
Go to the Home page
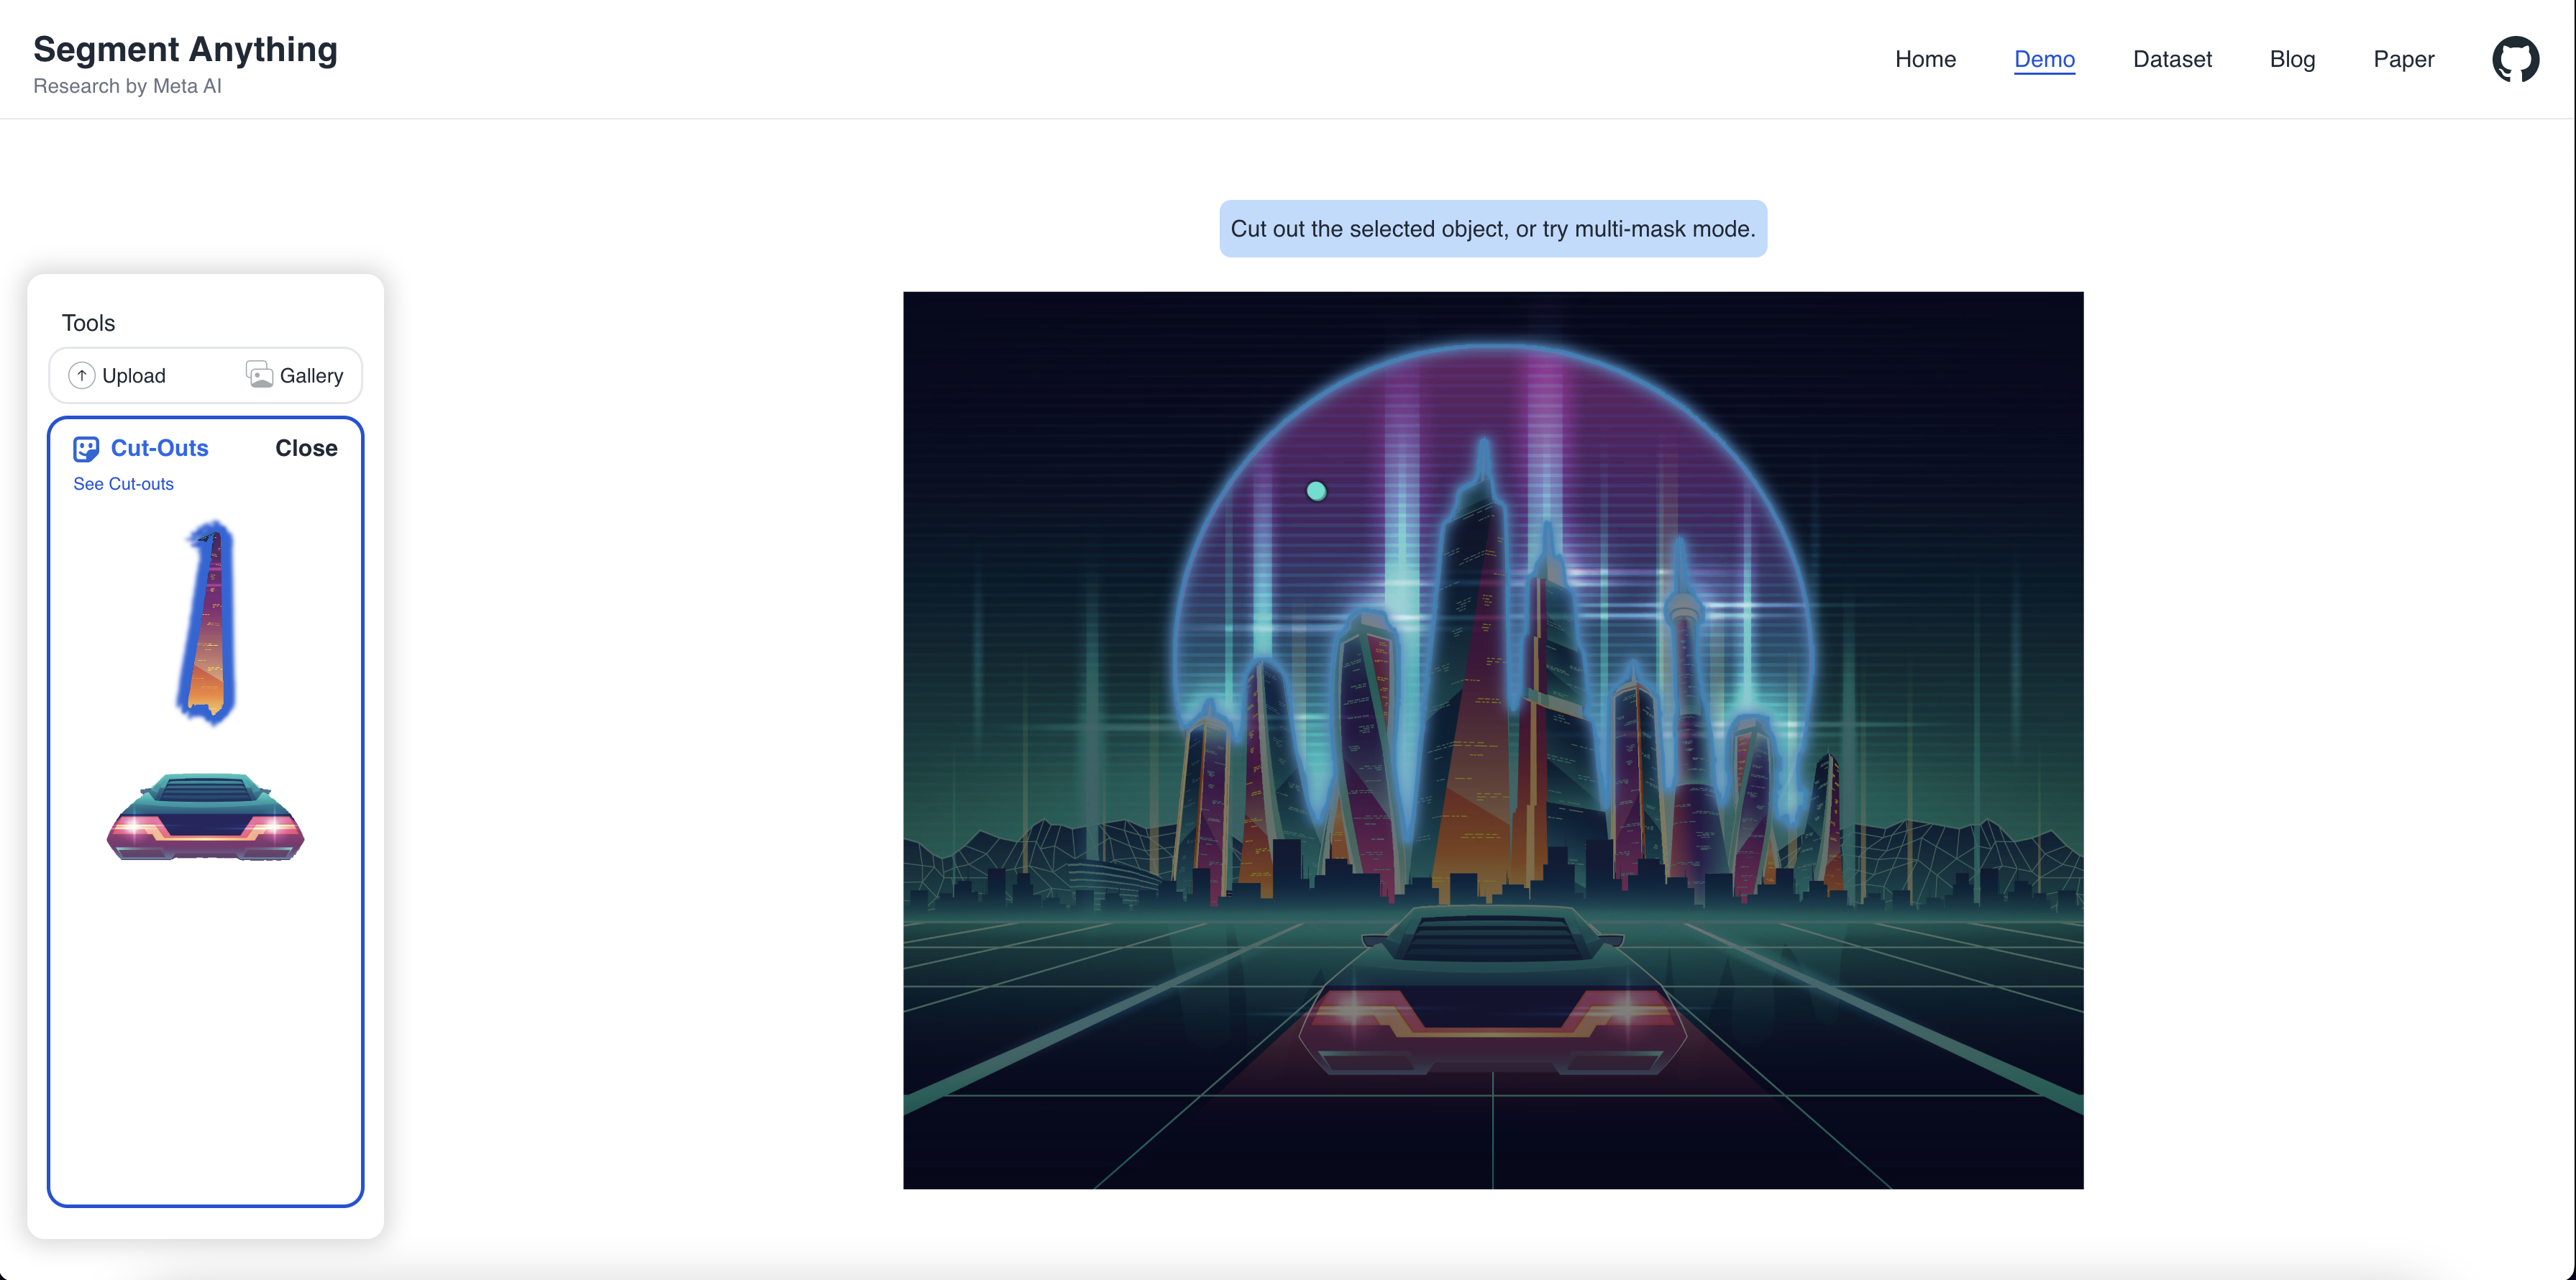1925,59
